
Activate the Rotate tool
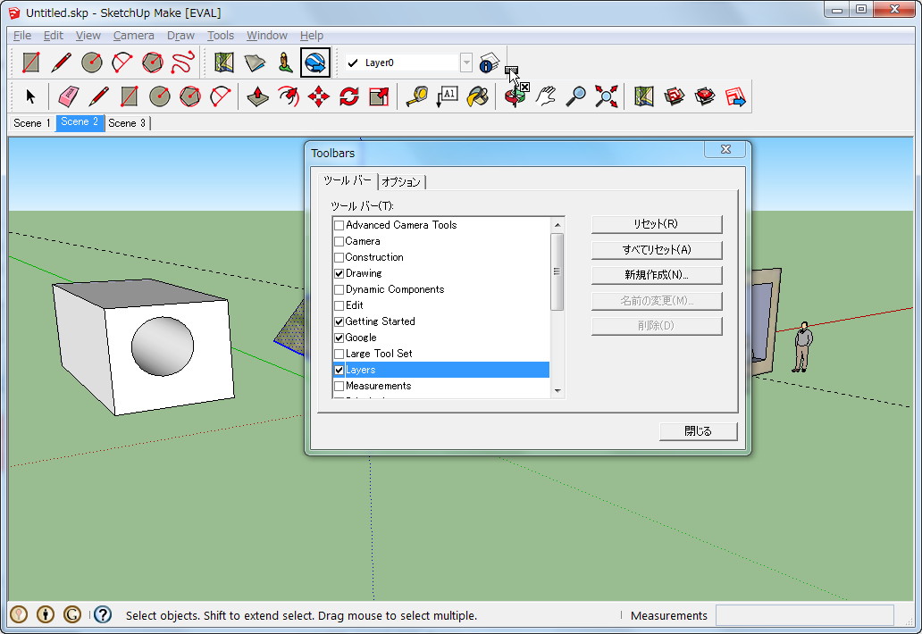349,96
